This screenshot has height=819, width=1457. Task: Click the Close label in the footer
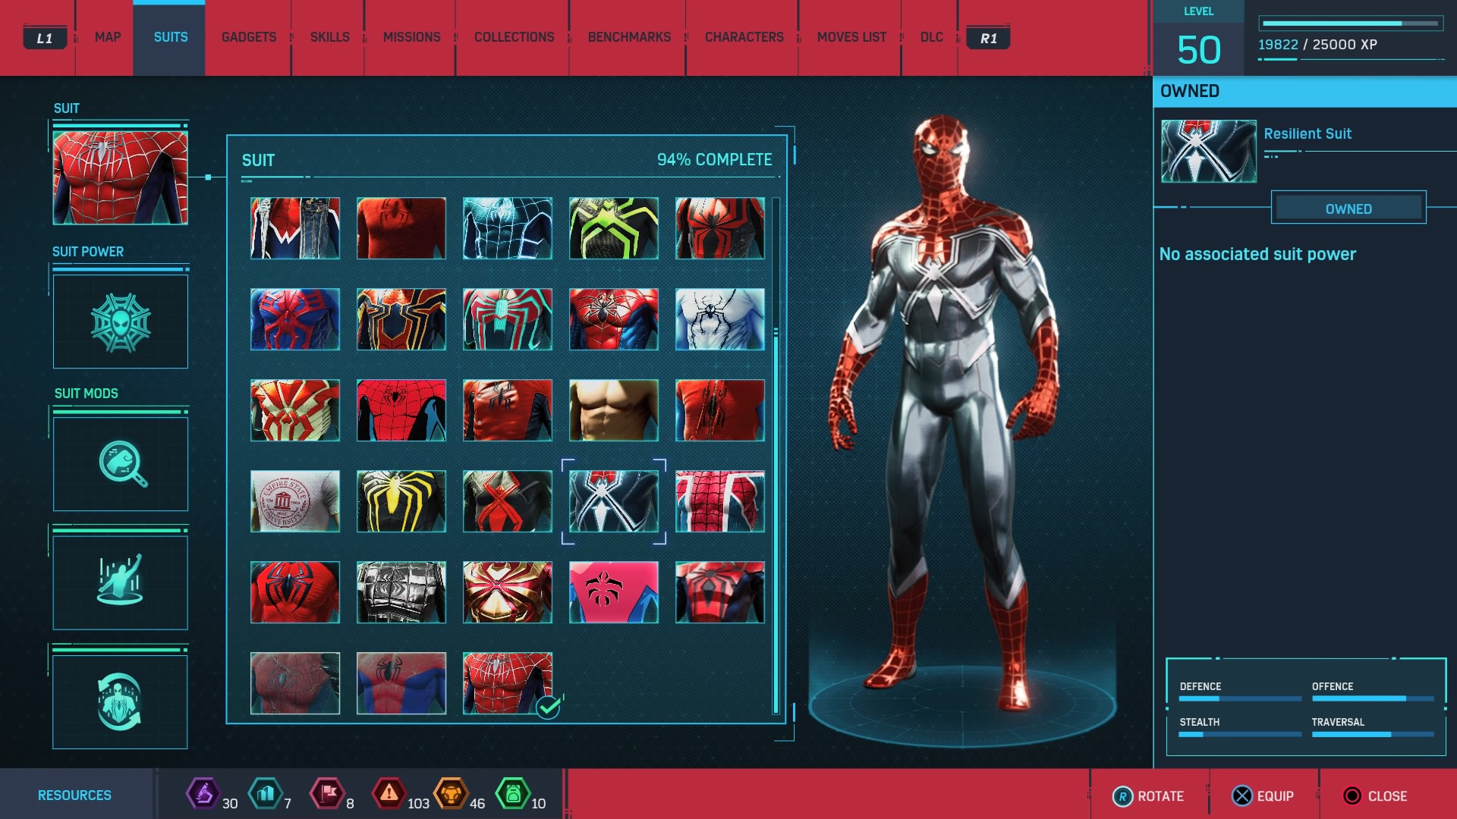coord(1387,796)
